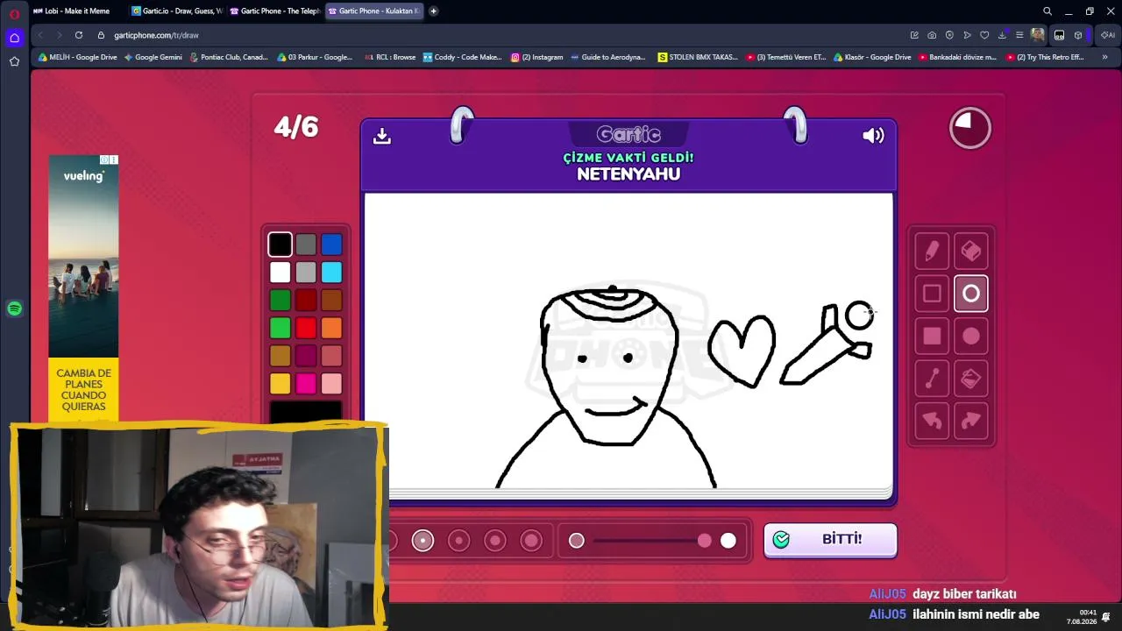Take a snapshot with the camera icon

(x=932, y=35)
